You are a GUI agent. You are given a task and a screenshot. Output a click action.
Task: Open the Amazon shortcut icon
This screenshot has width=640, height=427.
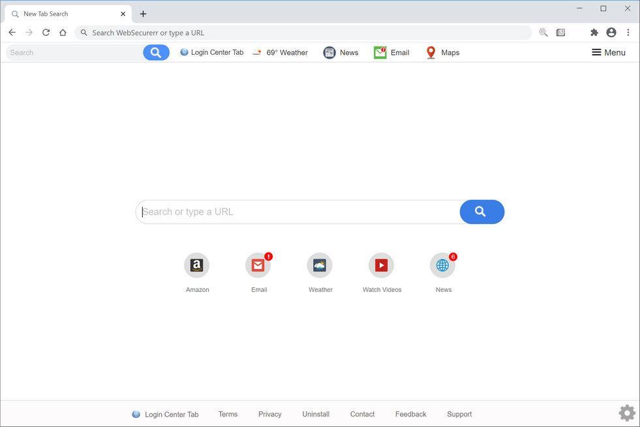196,265
